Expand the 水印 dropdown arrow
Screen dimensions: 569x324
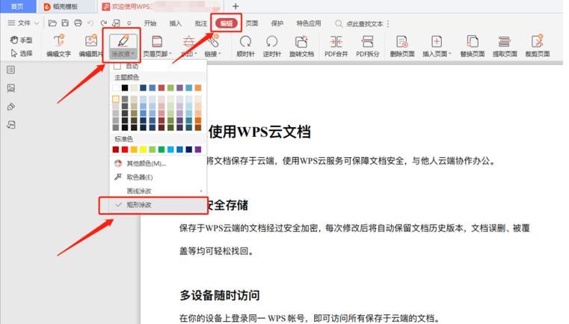point(196,54)
